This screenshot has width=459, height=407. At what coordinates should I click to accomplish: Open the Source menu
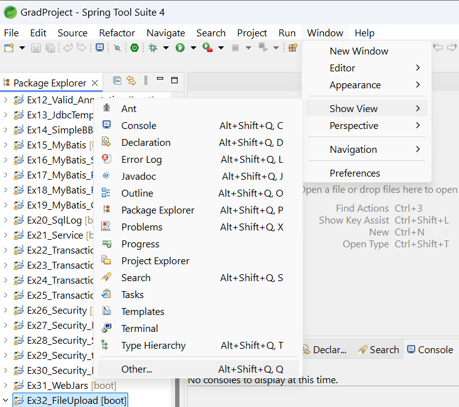(x=73, y=33)
